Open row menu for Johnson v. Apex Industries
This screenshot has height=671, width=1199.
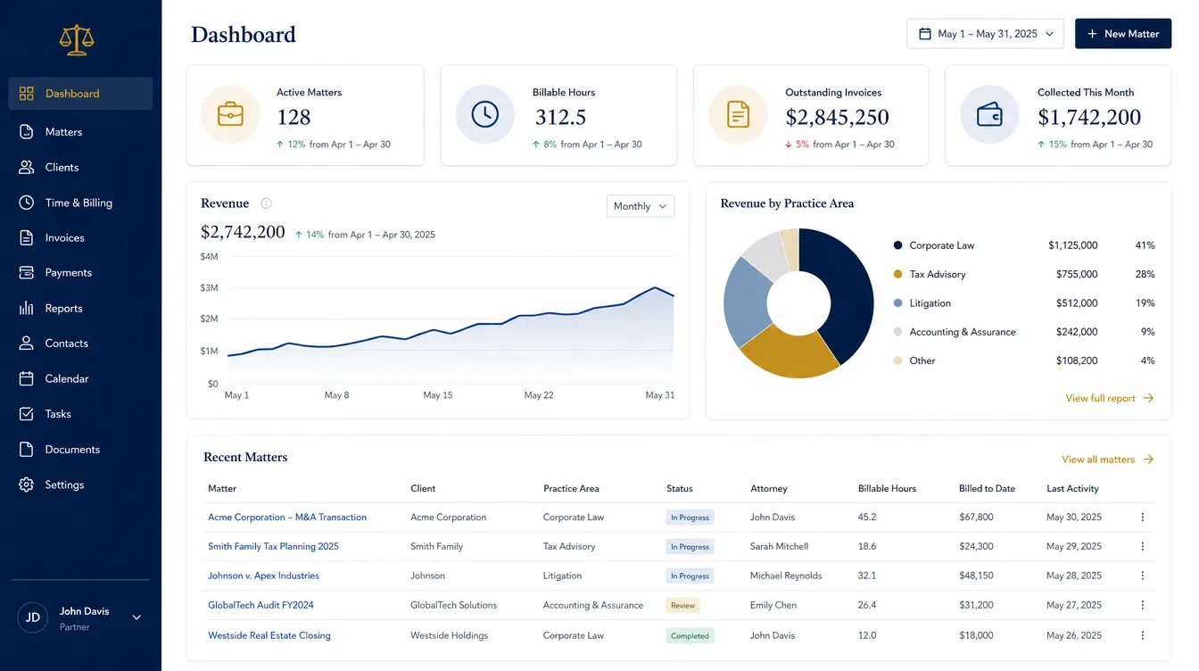(1142, 576)
